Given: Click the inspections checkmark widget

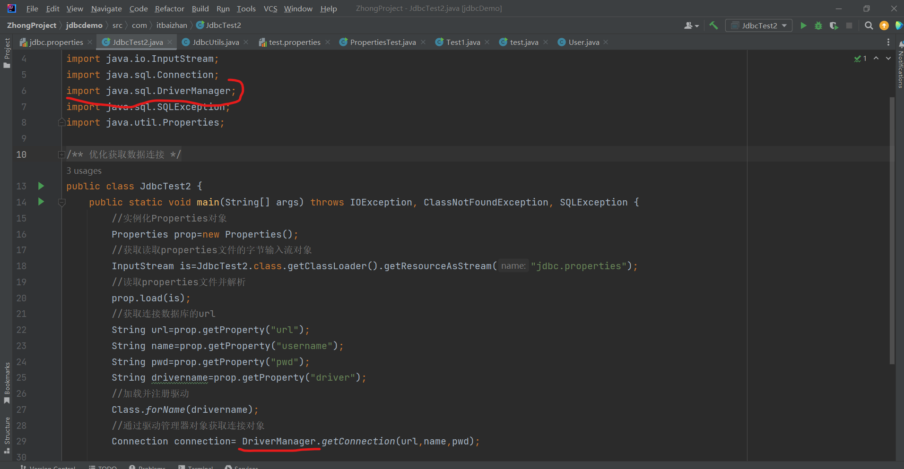Looking at the screenshot, I should pos(860,59).
